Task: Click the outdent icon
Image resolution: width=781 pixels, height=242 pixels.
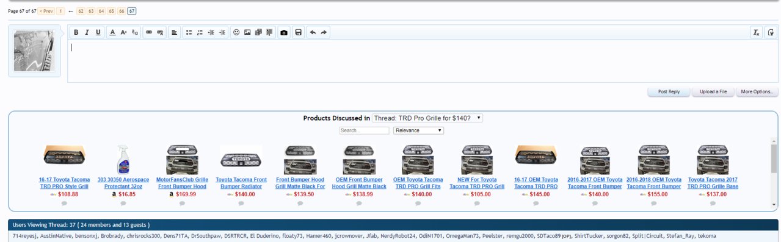Action: (x=211, y=32)
